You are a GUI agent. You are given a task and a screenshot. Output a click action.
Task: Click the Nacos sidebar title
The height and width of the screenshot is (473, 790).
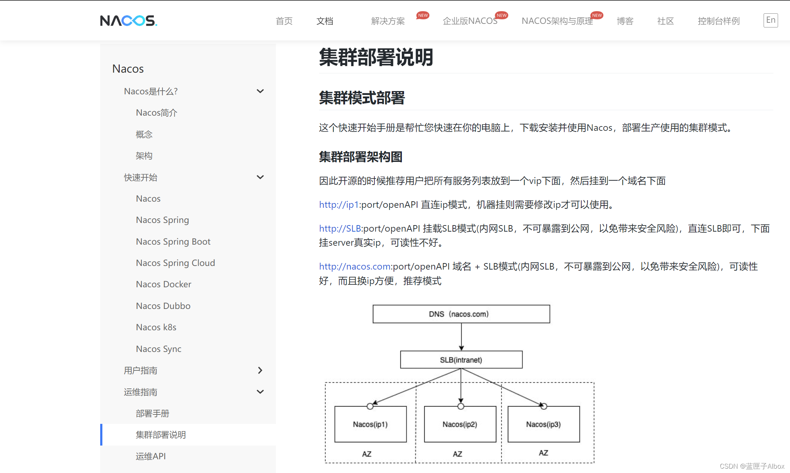(x=128, y=69)
